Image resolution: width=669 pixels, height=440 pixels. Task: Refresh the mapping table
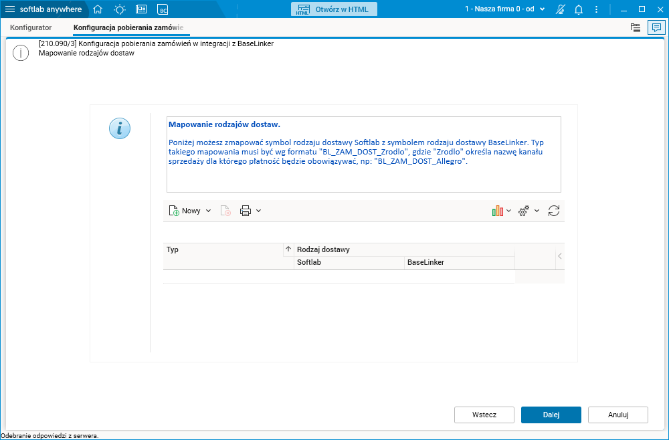tap(554, 211)
